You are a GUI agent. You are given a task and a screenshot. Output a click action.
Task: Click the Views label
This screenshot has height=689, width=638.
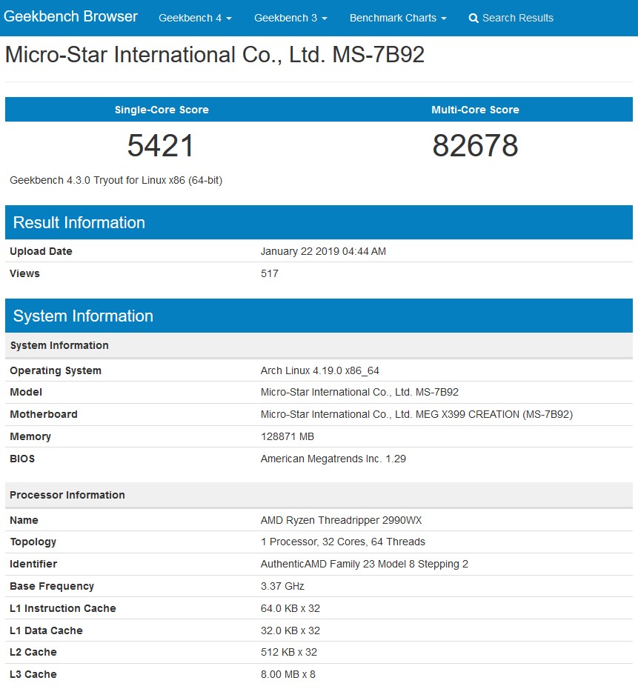point(24,273)
